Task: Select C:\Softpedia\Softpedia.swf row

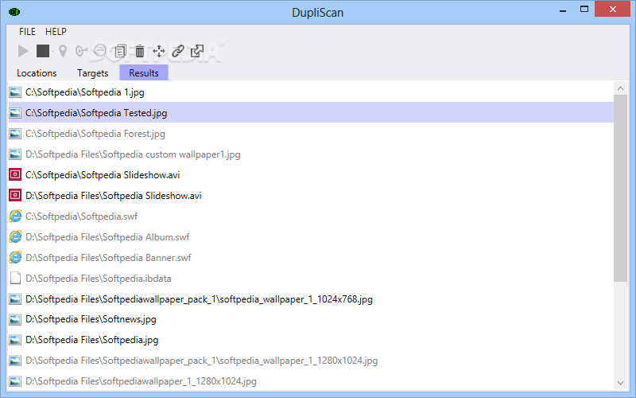Action: [311, 216]
